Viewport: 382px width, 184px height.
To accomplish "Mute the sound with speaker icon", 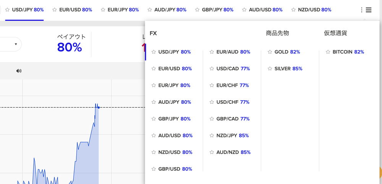I will click(19, 71).
